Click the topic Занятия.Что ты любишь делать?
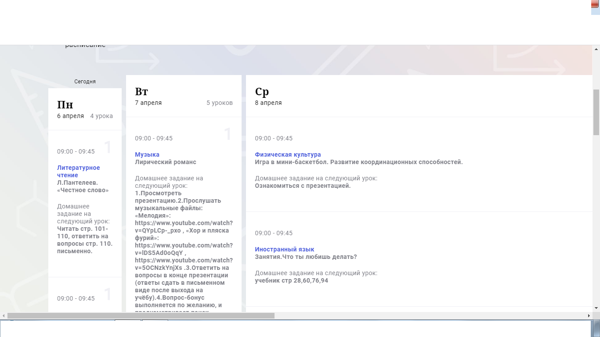 click(x=306, y=257)
